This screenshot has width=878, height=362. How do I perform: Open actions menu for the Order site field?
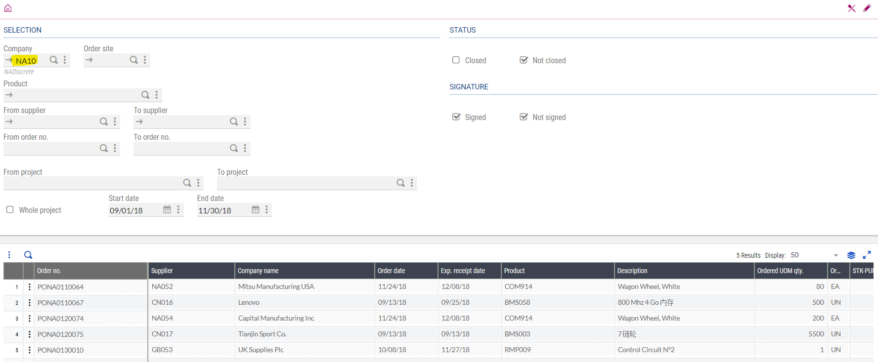[x=145, y=60]
